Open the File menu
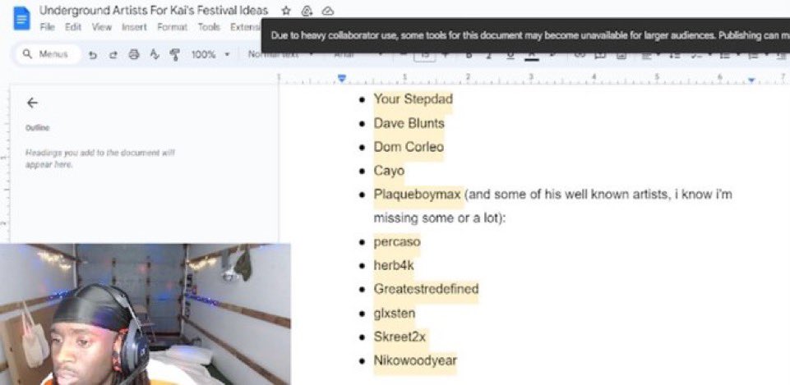 (47, 27)
